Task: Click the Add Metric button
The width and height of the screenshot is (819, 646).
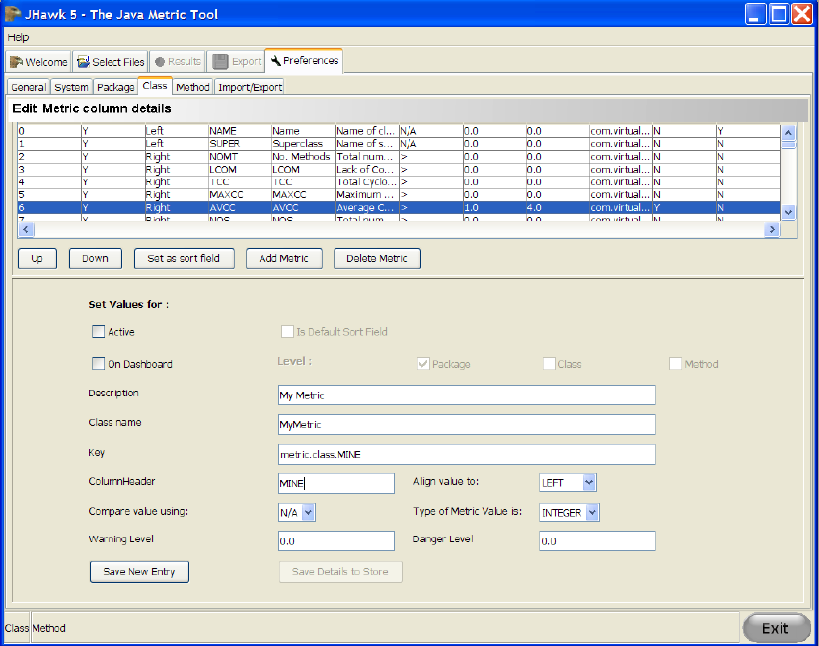Action: pyautogui.click(x=284, y=258)
